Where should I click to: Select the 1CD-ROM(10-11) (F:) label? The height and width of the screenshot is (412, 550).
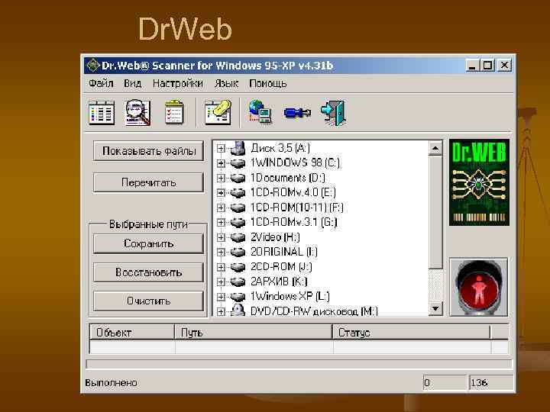(x=296, y=208)
